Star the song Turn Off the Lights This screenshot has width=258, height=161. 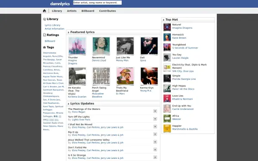(x=155, y=119)
